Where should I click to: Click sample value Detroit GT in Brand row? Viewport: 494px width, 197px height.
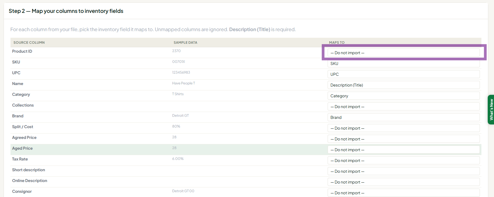(x=180, y=116)
